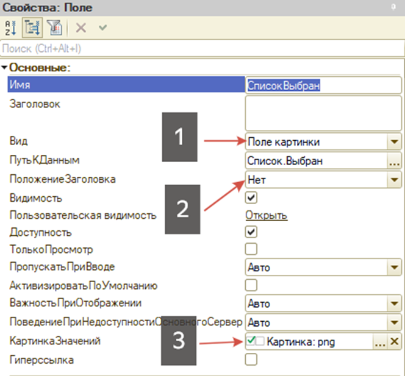
Task: Open ellipsis picker for КартинкаЗначений
Action: click(380, 342)
